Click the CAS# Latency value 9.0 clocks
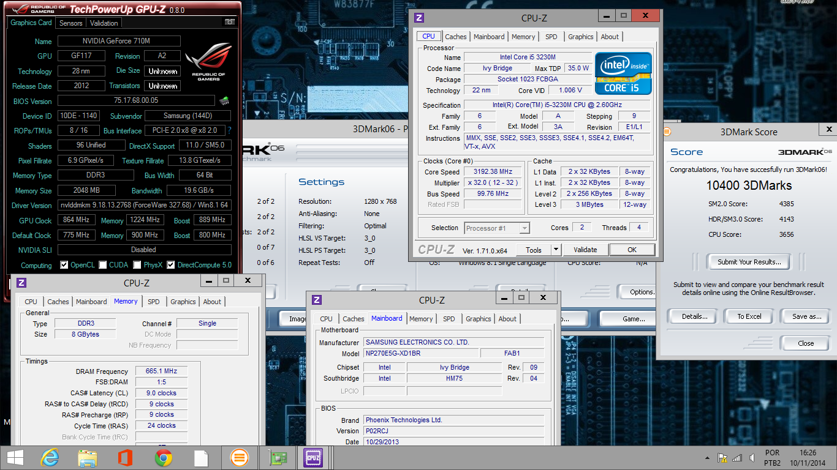This screenshot has width=837, height=470. pos(161,393)
